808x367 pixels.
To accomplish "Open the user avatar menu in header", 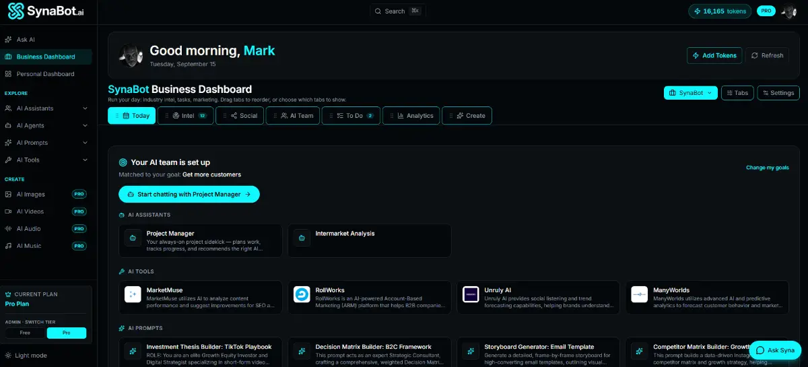I will [788, 11].
